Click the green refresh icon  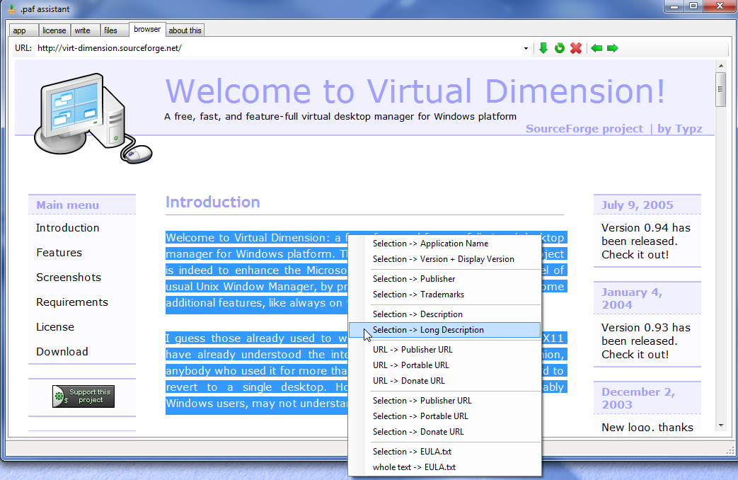pyautogui.click(x=559, y=48)
